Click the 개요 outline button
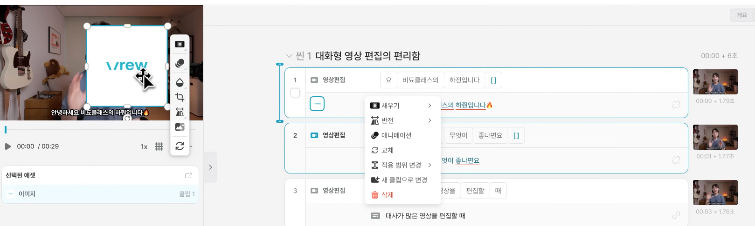755x226 pixels. click(742, 15)
